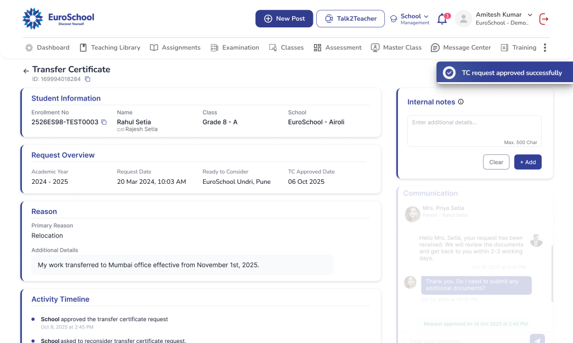Expand the School Management dropdown
573x343 pixels.
[x=415, y=19]
